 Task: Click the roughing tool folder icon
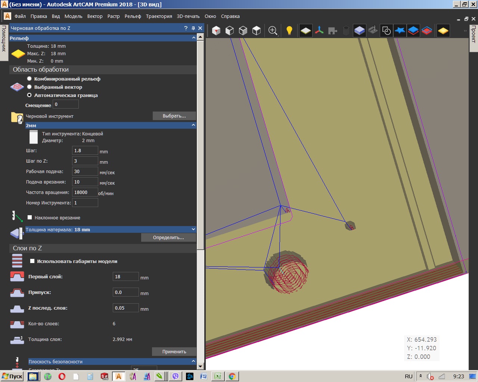[x=17, y=118]
